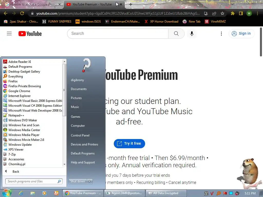Click Start menu programs list scrollbar
Viewport: 263px width, 197px height.
(64, 90)
